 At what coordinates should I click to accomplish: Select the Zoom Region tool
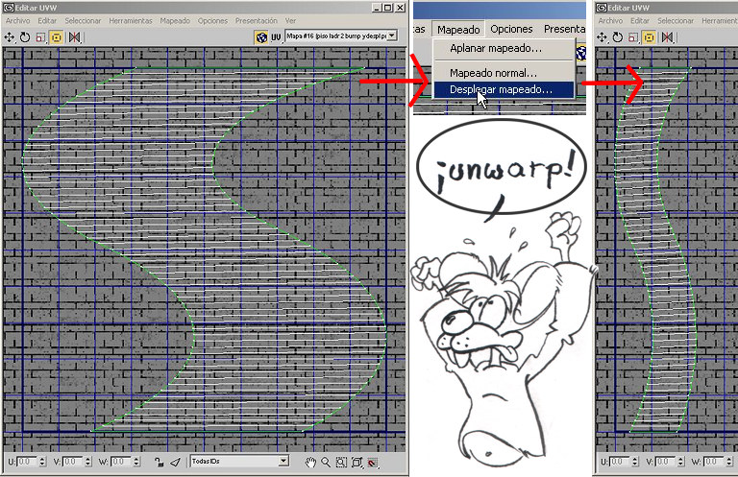point(341,463)
